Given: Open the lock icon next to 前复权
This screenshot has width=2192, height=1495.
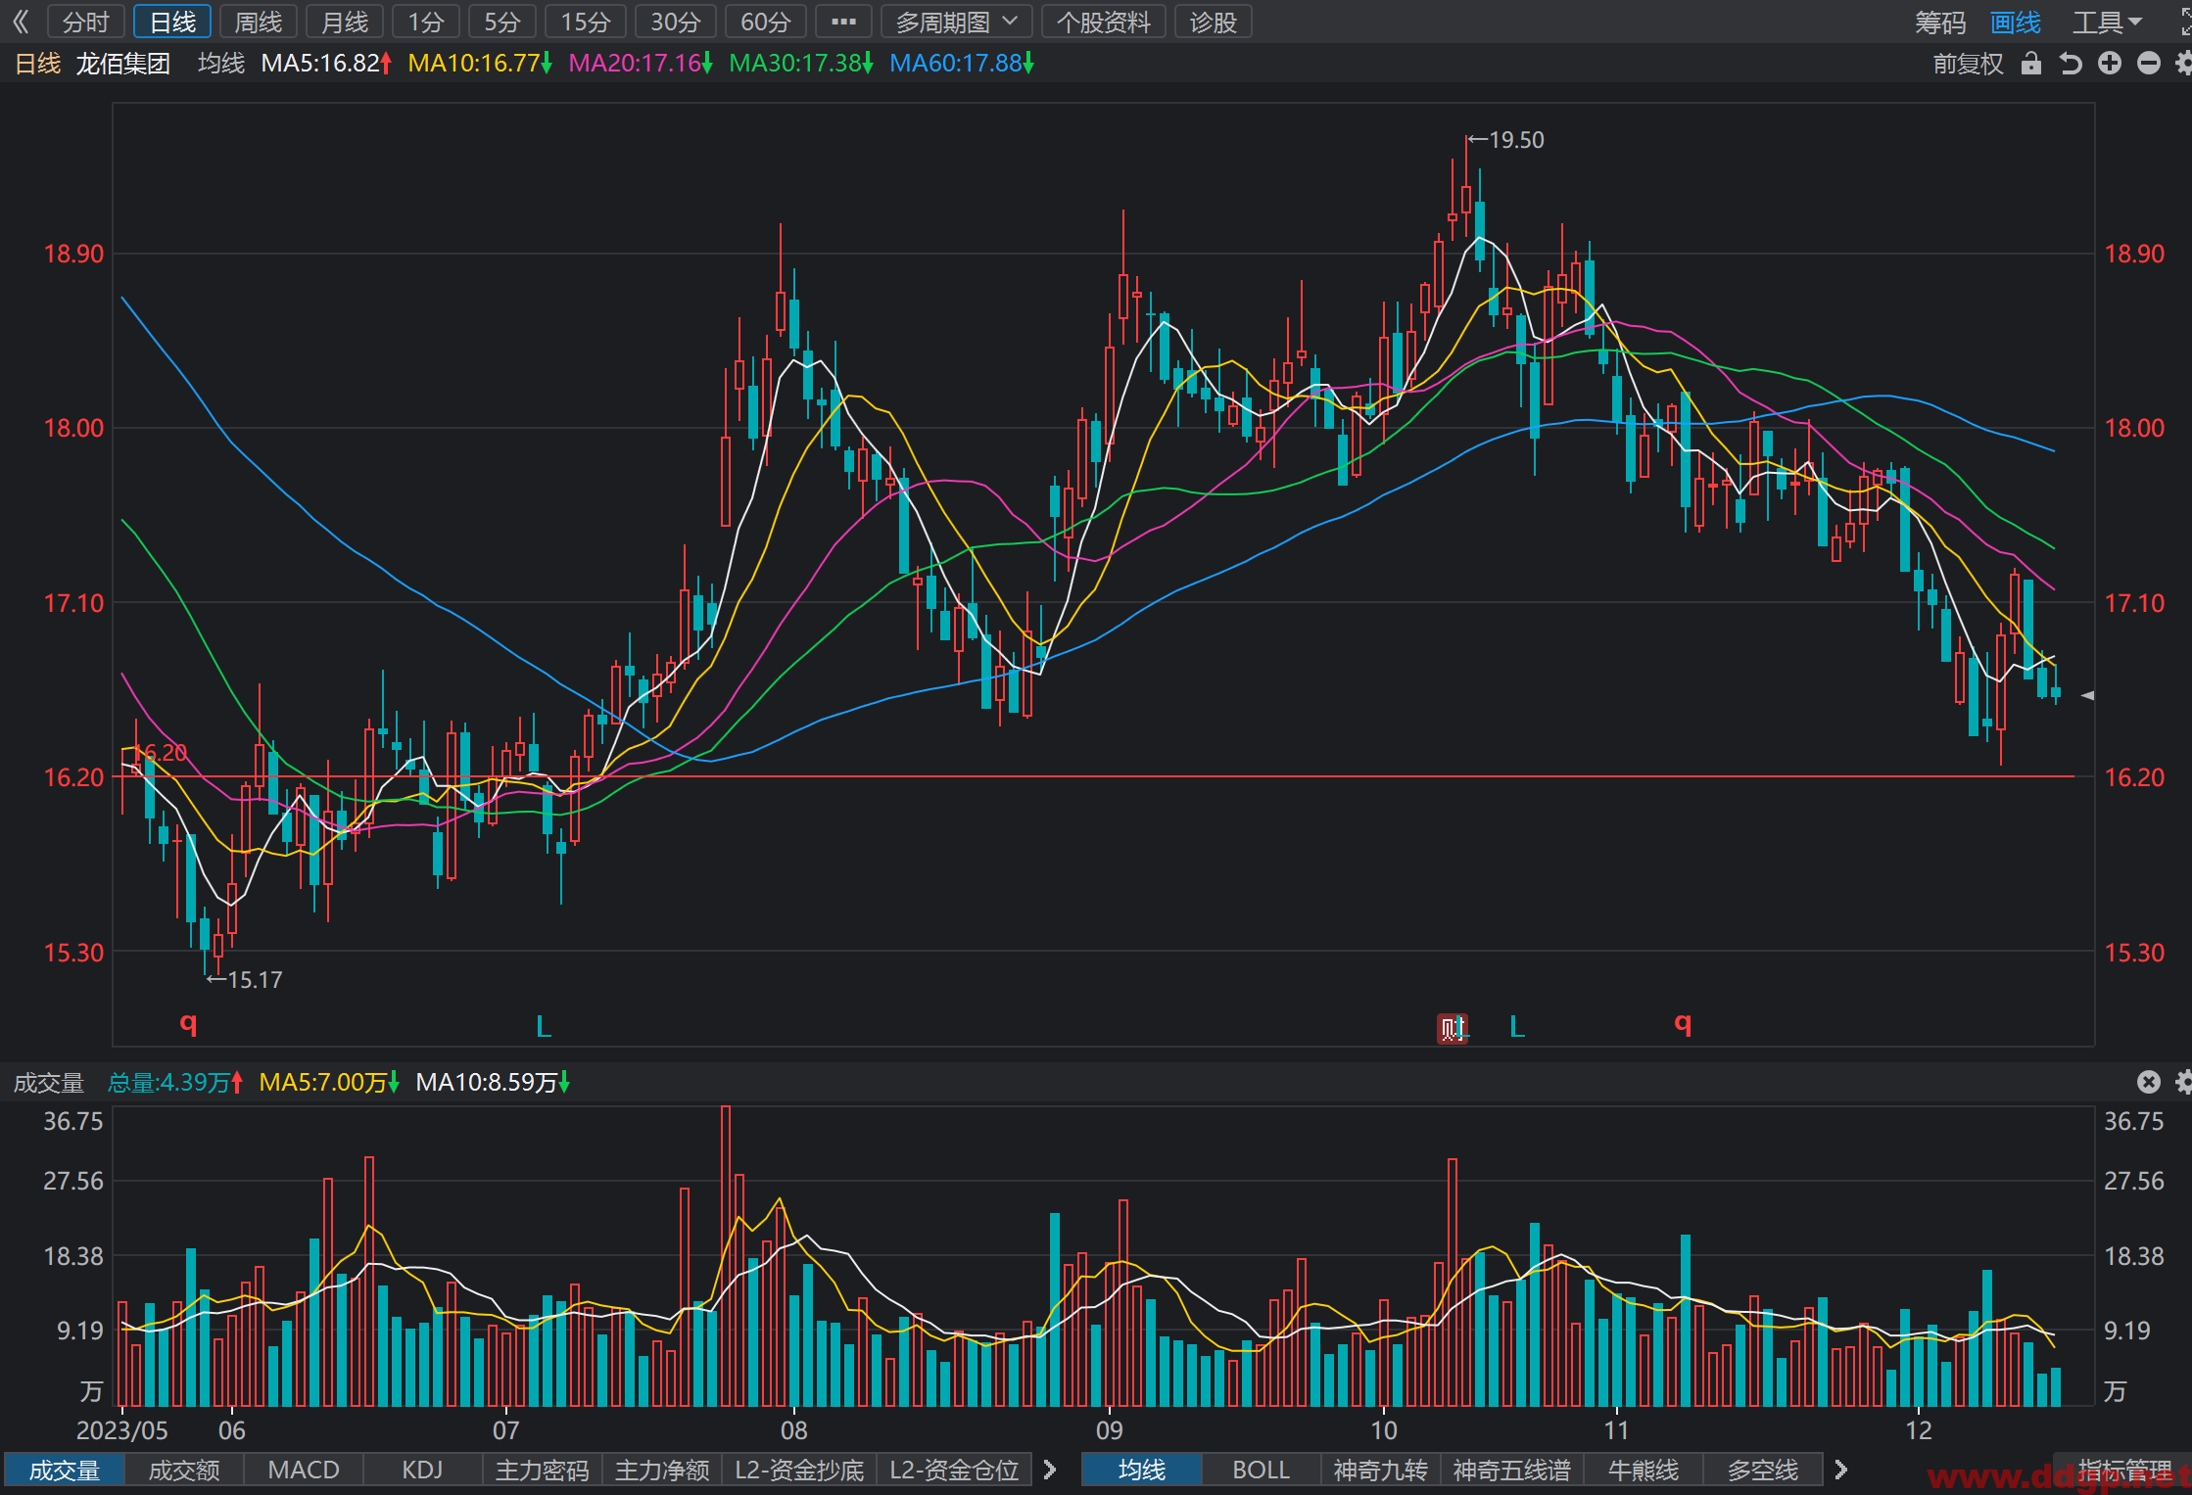Looking at the screenshot, I should [x=2031, y=64].
